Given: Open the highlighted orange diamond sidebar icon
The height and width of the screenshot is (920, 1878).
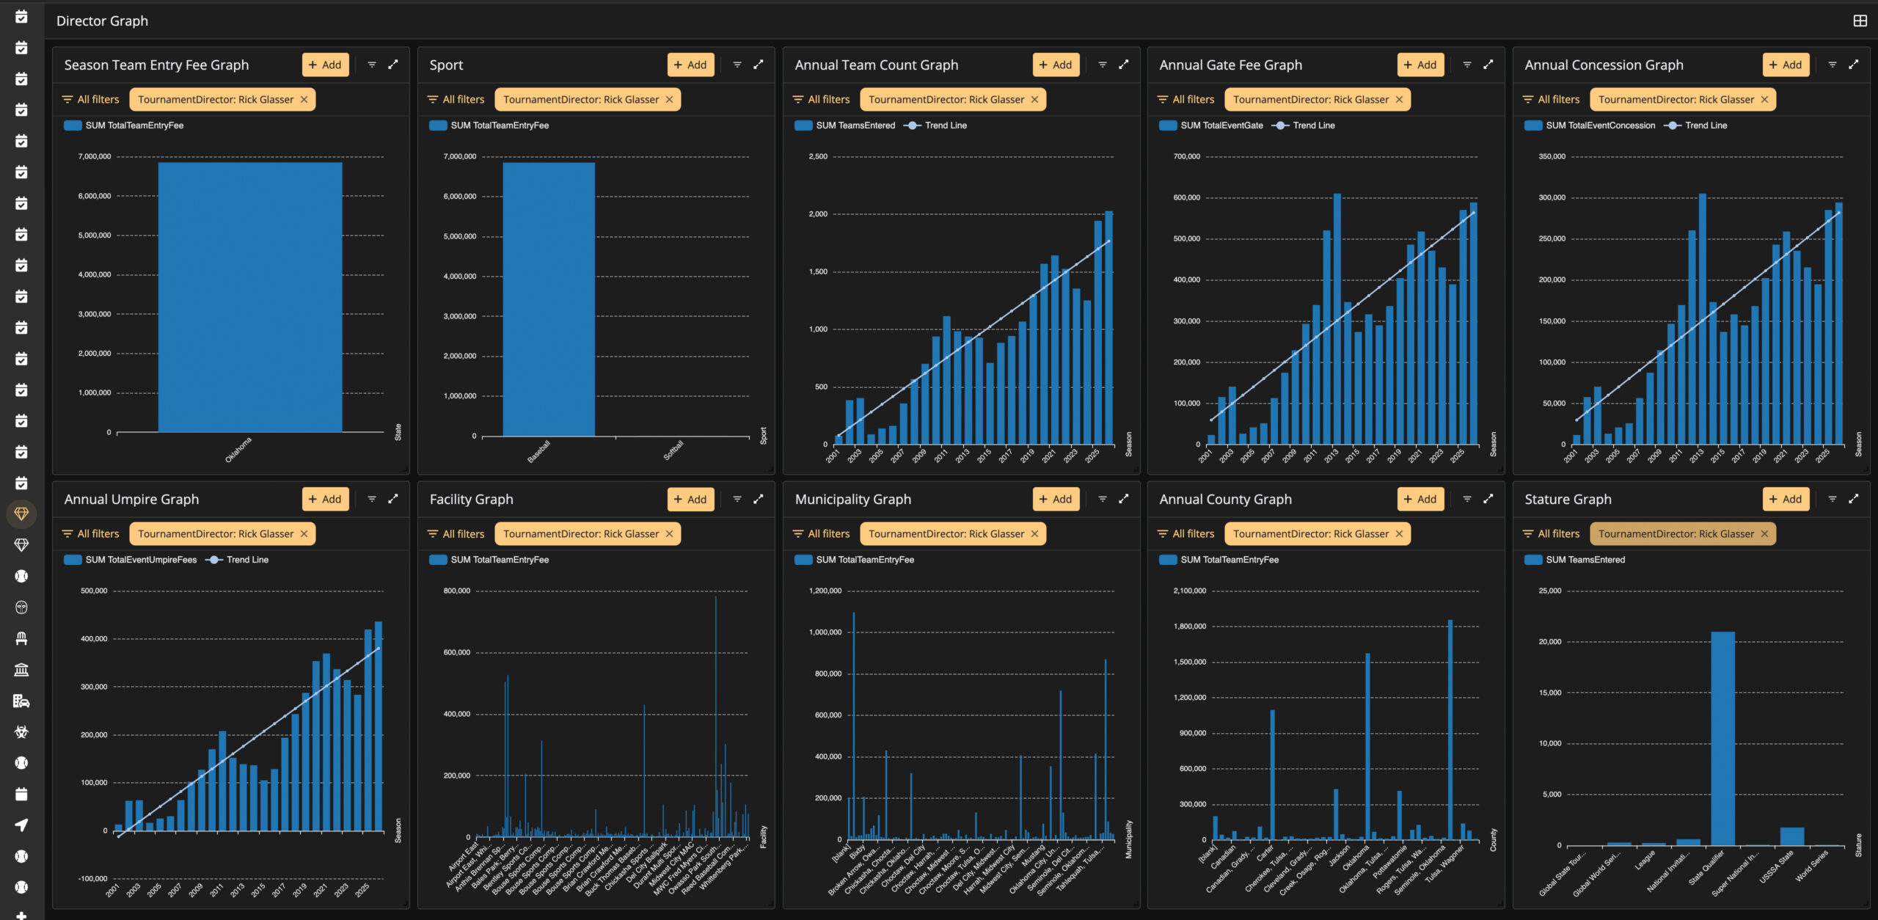Looking at the screenshot, I should click(x=21, y=514).
